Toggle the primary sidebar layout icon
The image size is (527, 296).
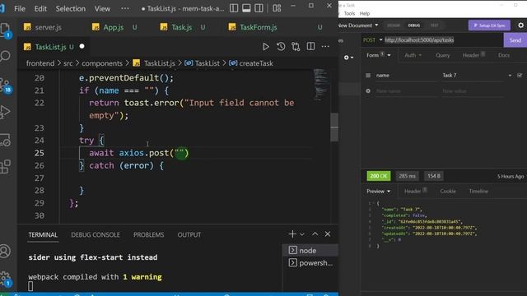point(234,8)
